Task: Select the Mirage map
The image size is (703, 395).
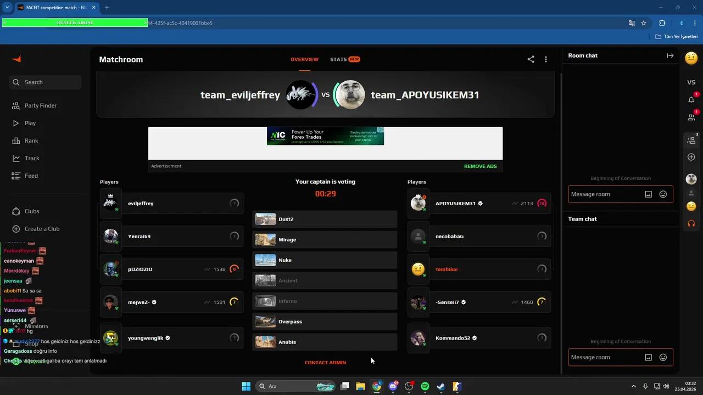Action: (325, 240)
